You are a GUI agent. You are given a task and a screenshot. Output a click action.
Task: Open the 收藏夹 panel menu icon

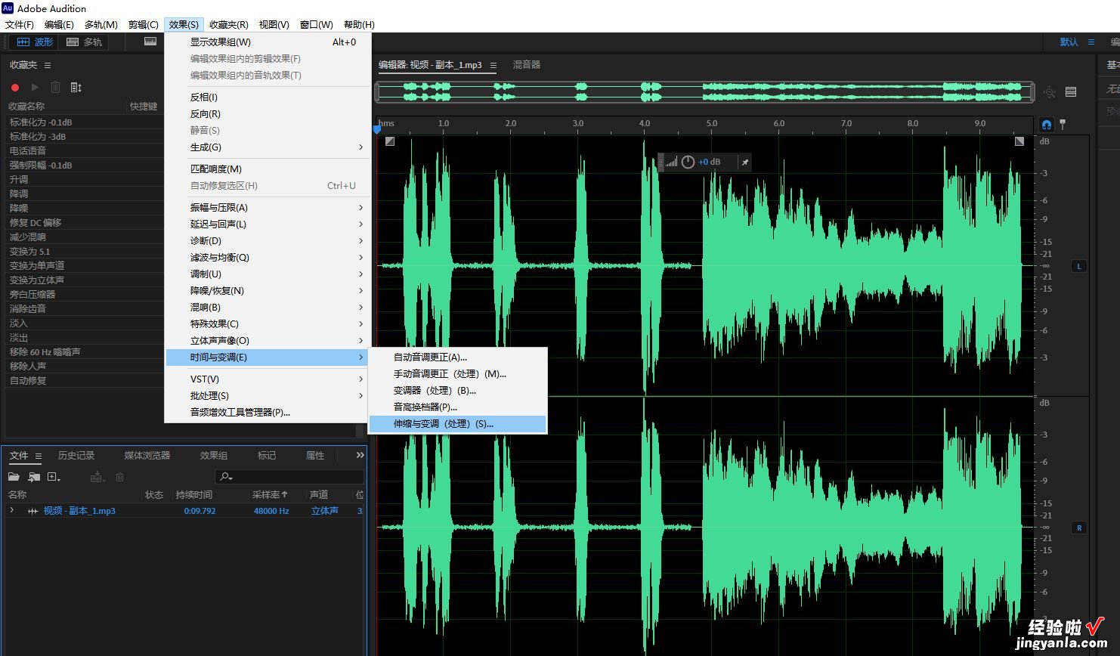(x=48, y=65)
